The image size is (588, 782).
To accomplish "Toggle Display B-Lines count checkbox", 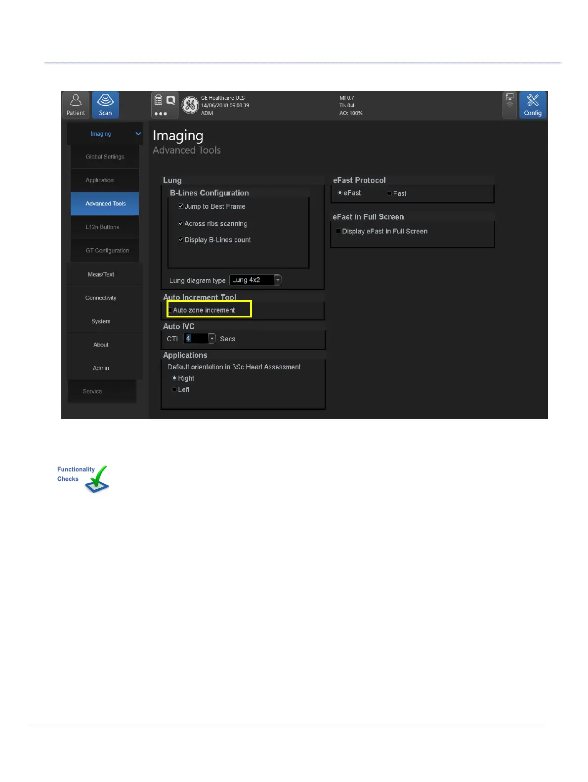I will 181,240.
